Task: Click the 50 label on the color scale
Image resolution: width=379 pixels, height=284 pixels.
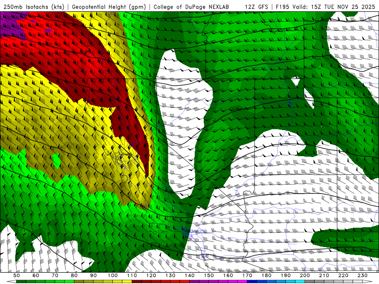Action: [17, 275]
